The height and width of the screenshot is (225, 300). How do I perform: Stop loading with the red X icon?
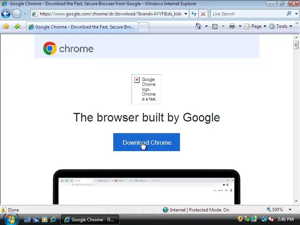(x=203, y=14)
